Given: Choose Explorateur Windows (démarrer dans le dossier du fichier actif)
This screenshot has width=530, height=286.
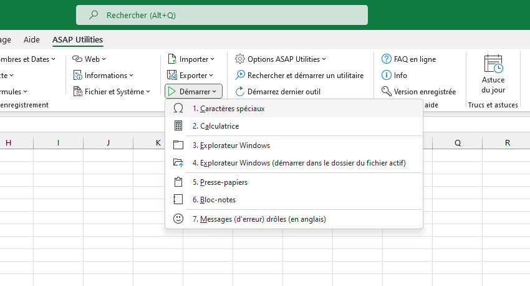Looking at the screenshot, I should click(294, 163).
